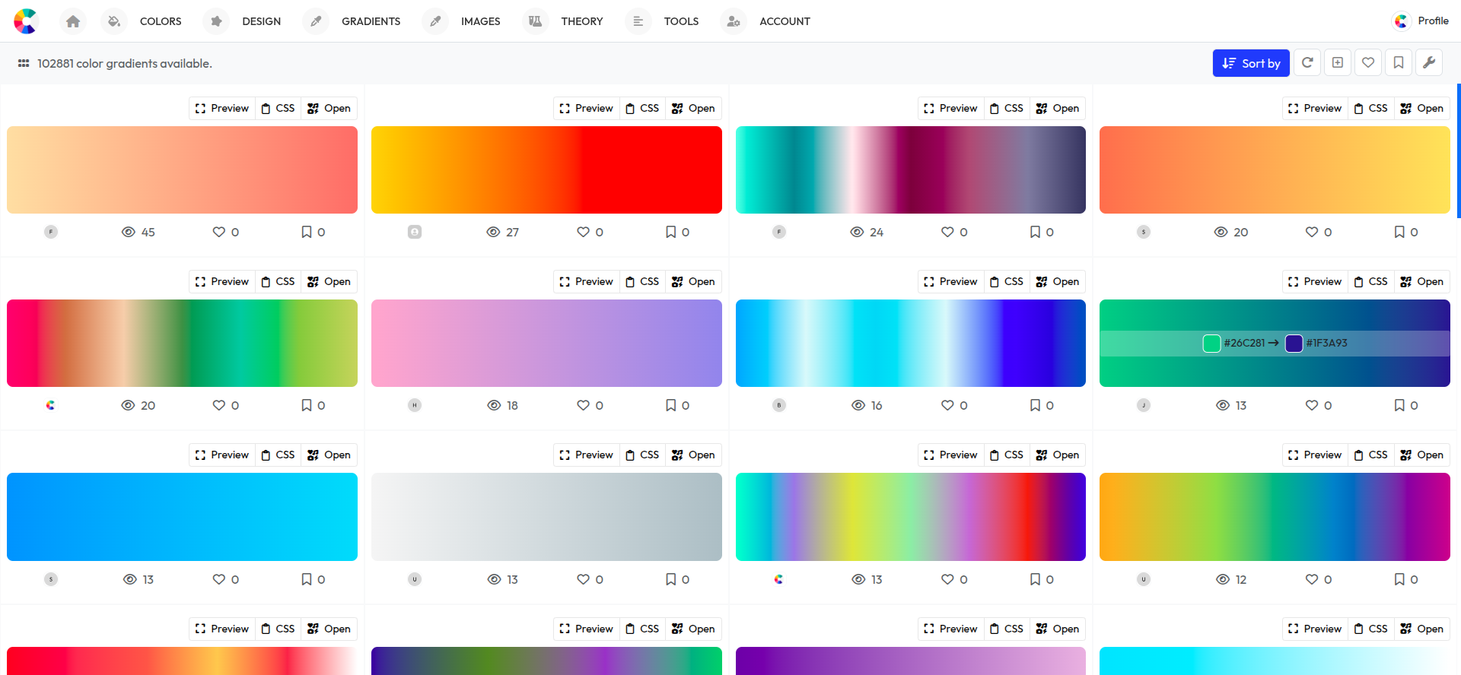The image size is (1461, 675).
Task: Show bookmarked gradients toolbar icon
Action: click(1399, 63)
